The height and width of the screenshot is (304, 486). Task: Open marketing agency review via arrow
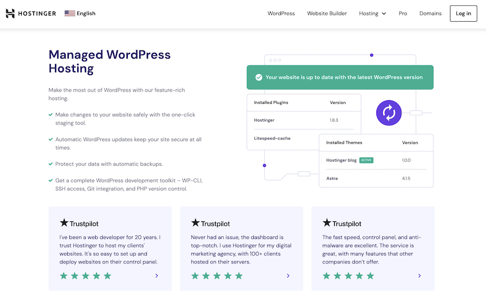coord(288,276)
